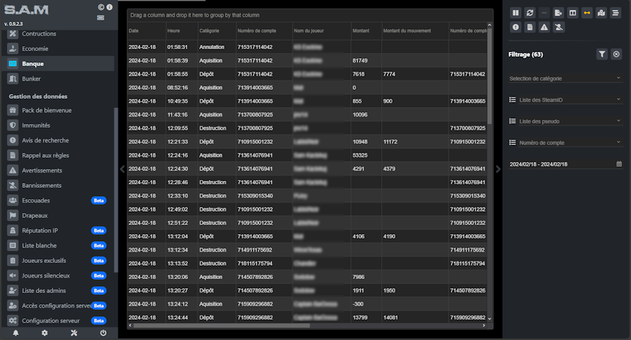This screenshot has width=631, height=340.
Task: Expand the Liste des SteamID dropdown
Action: 565,100
